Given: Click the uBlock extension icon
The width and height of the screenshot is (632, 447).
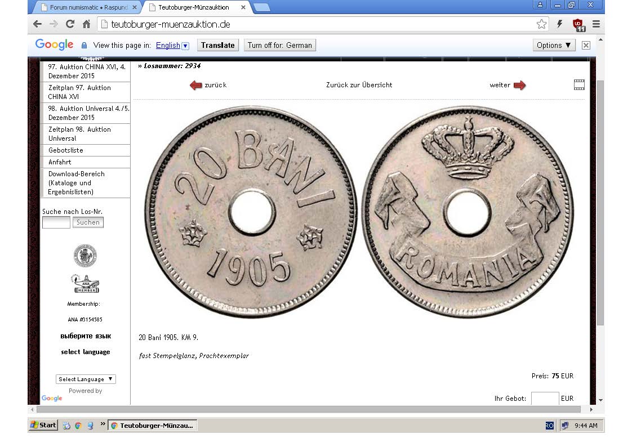Looking at the screenshot, I should pos(578,24).
